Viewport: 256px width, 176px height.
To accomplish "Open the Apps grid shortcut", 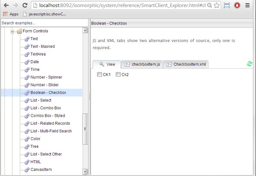I will click(x=10, y=14).
